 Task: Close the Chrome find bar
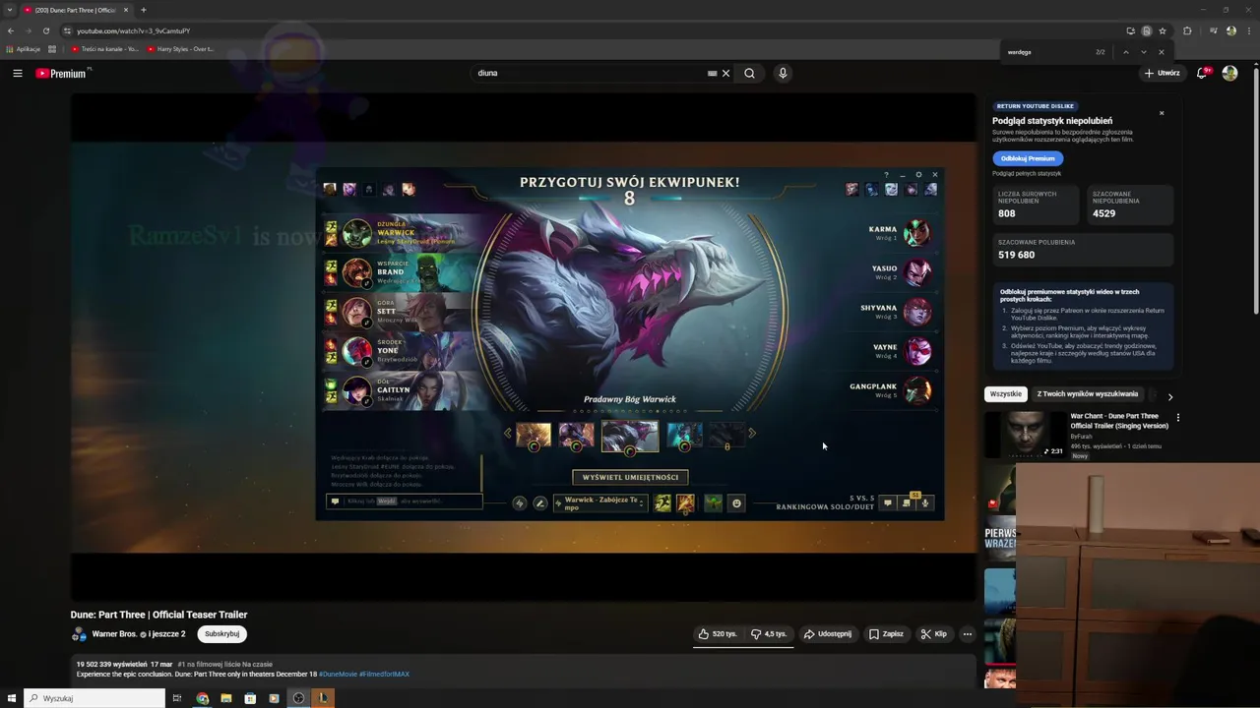1162,52
